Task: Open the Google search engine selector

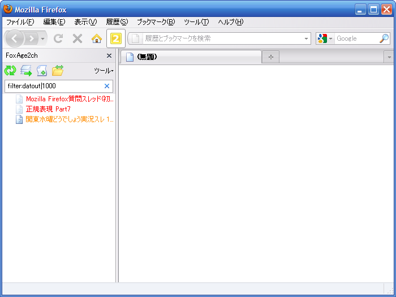Action: pos(325,38)
